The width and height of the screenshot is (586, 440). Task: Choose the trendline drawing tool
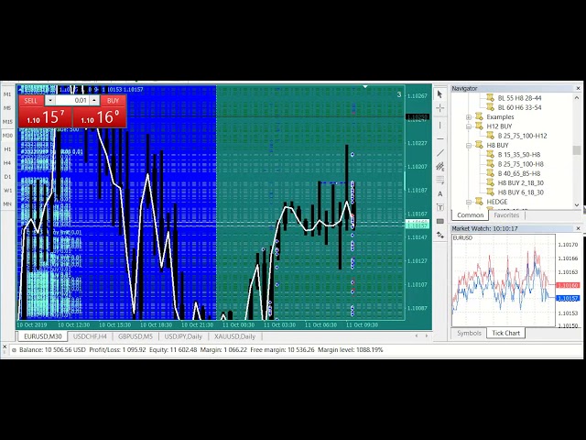(x=439, y=152)
